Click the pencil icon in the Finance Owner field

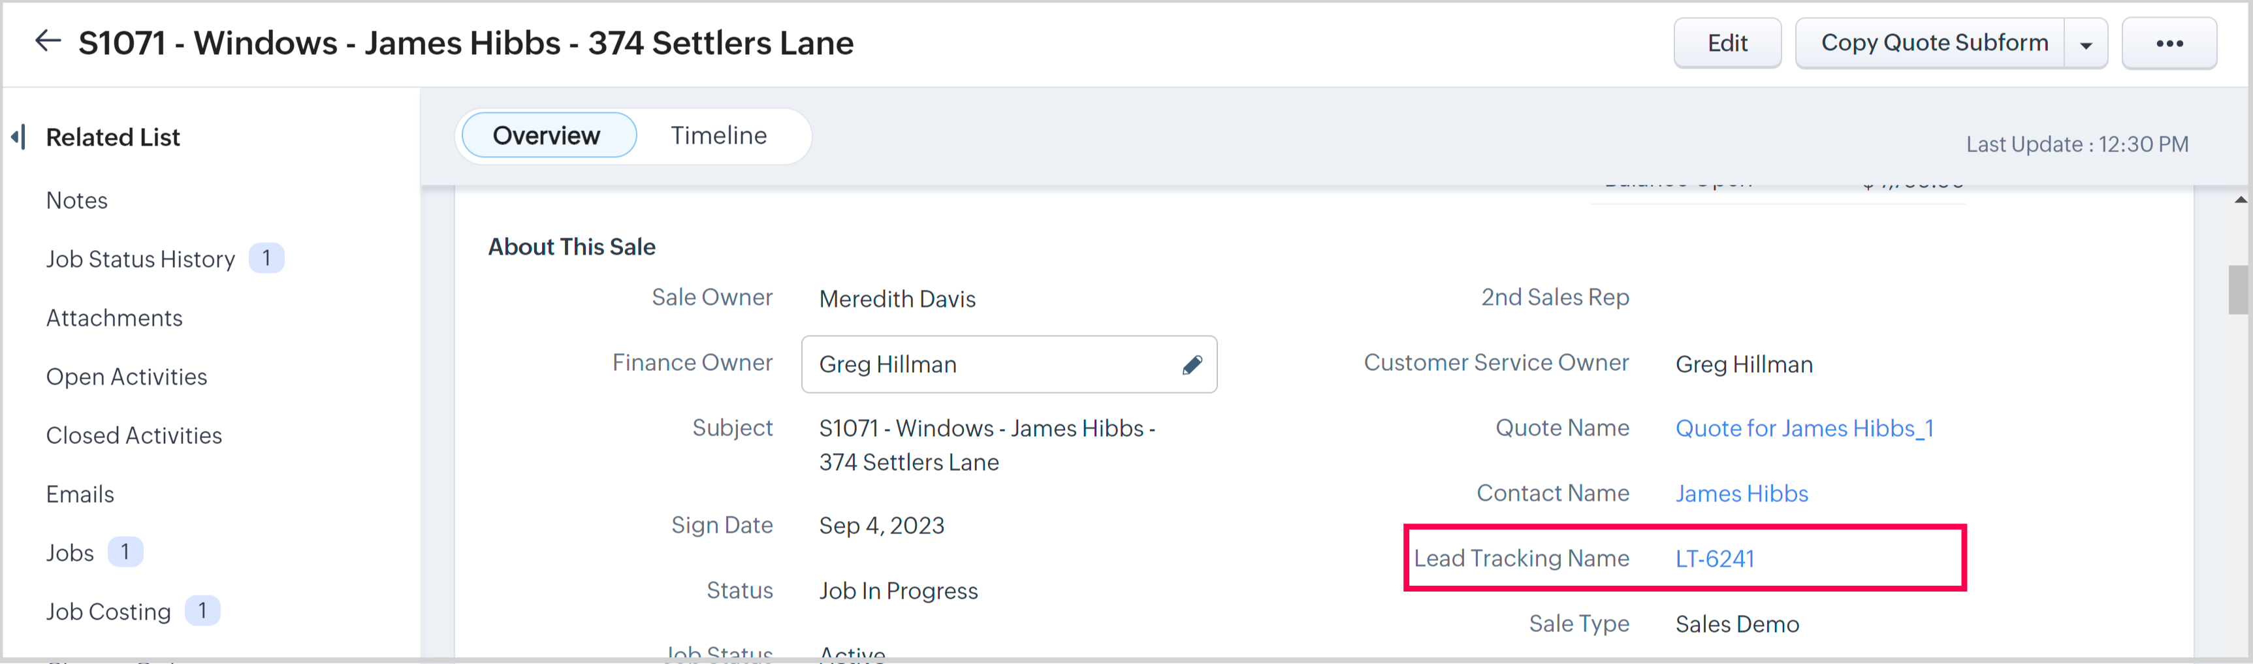1191,365
